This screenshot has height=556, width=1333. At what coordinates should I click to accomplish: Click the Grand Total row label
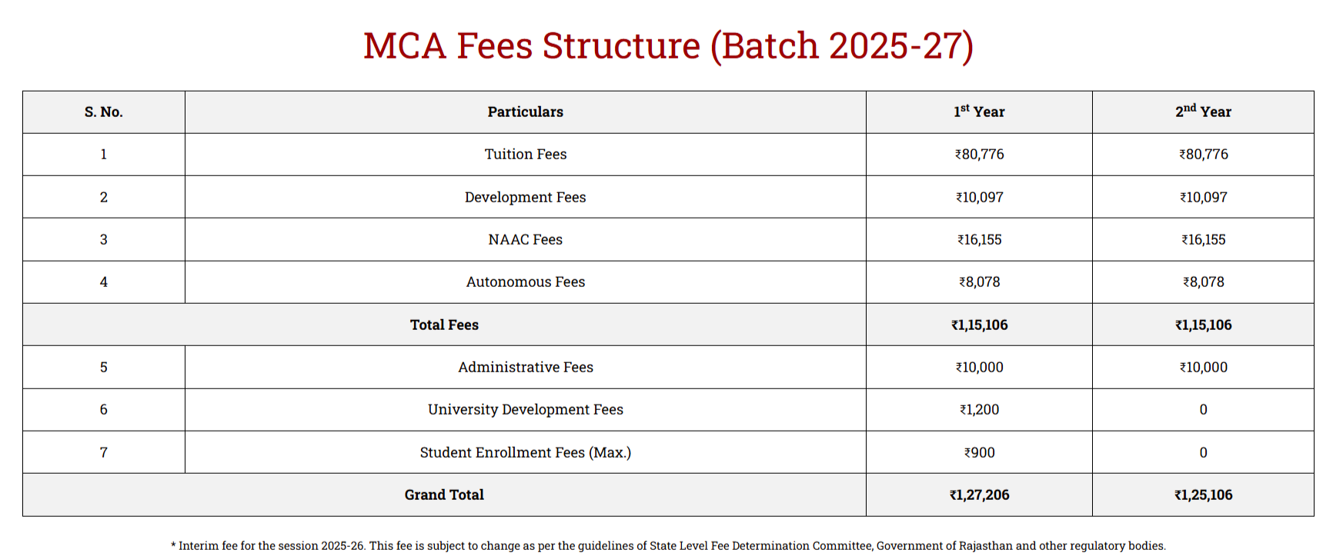444,495
